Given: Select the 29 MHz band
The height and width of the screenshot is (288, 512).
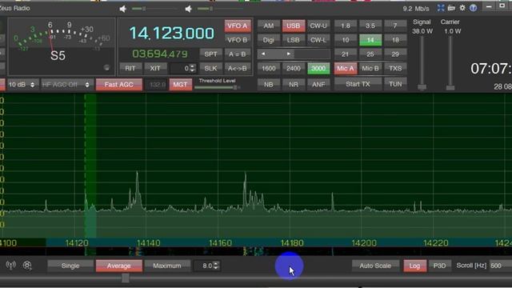Looking at the screenshot, I should [395, 54].
